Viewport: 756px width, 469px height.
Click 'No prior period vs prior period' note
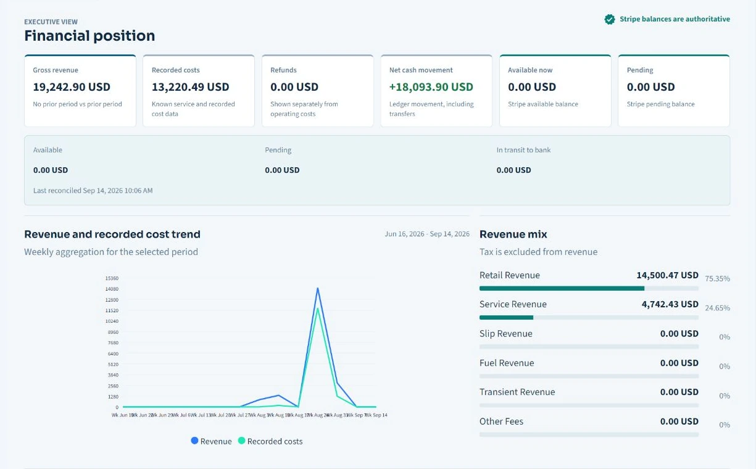pos(77,104)
